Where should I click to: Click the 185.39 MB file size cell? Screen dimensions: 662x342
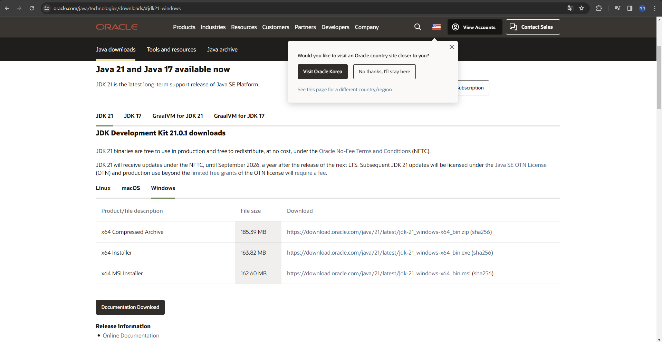pos(258,232)
